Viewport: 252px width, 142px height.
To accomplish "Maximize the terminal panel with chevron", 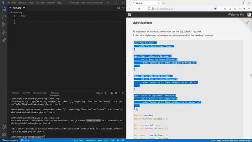I will click(x=120, y=93).
